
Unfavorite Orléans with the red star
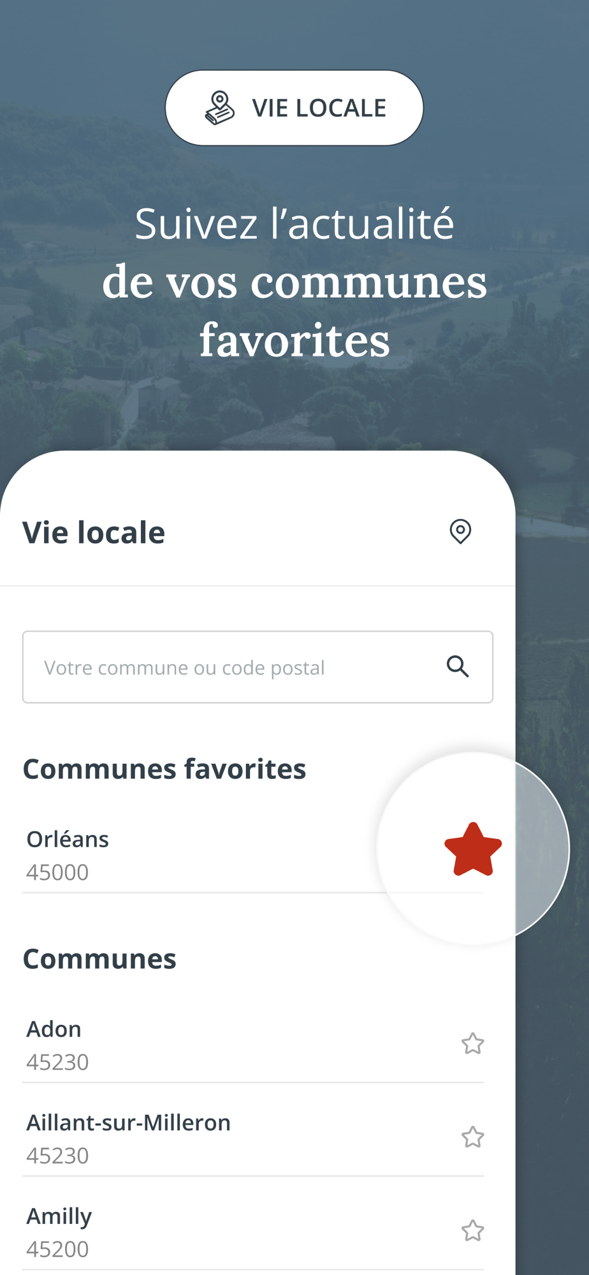coord(473,849)
